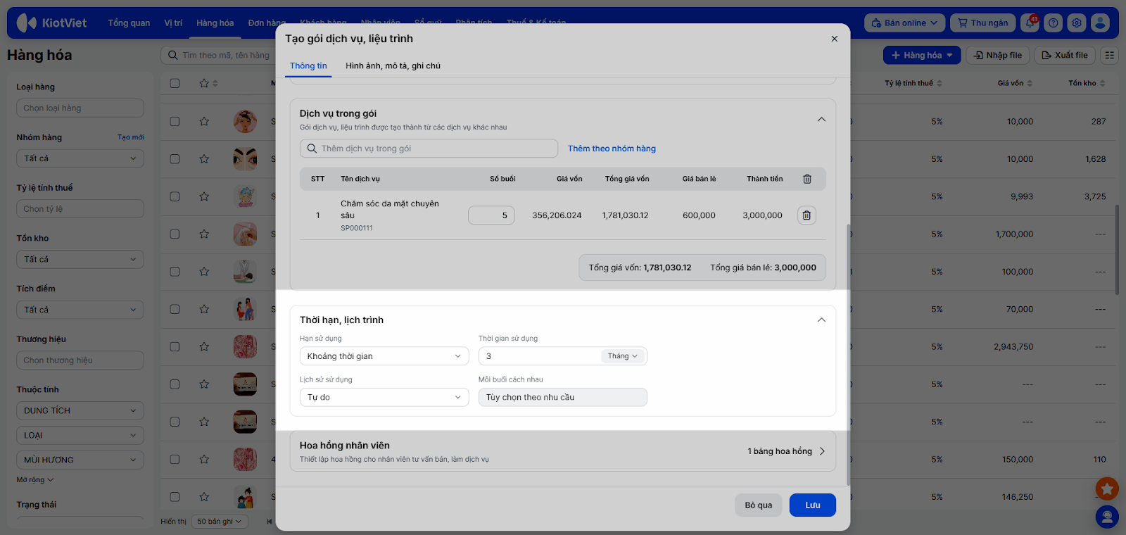Collapse the Thời hạn, lịch trình section
Screen dimensions: 1126x535
coord(821,320)
